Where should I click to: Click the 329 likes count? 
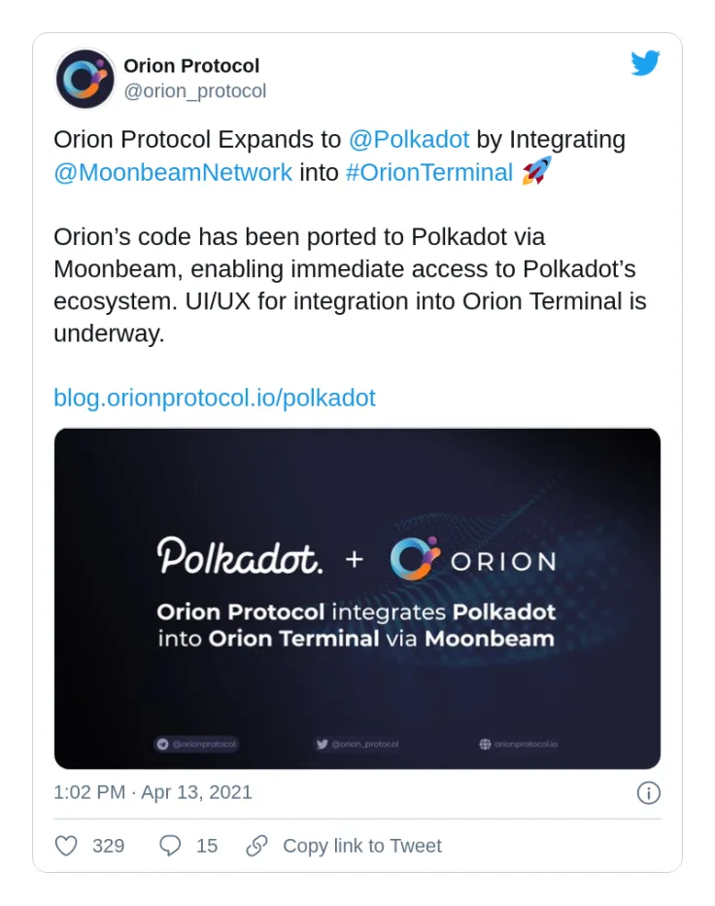[108, 846]
